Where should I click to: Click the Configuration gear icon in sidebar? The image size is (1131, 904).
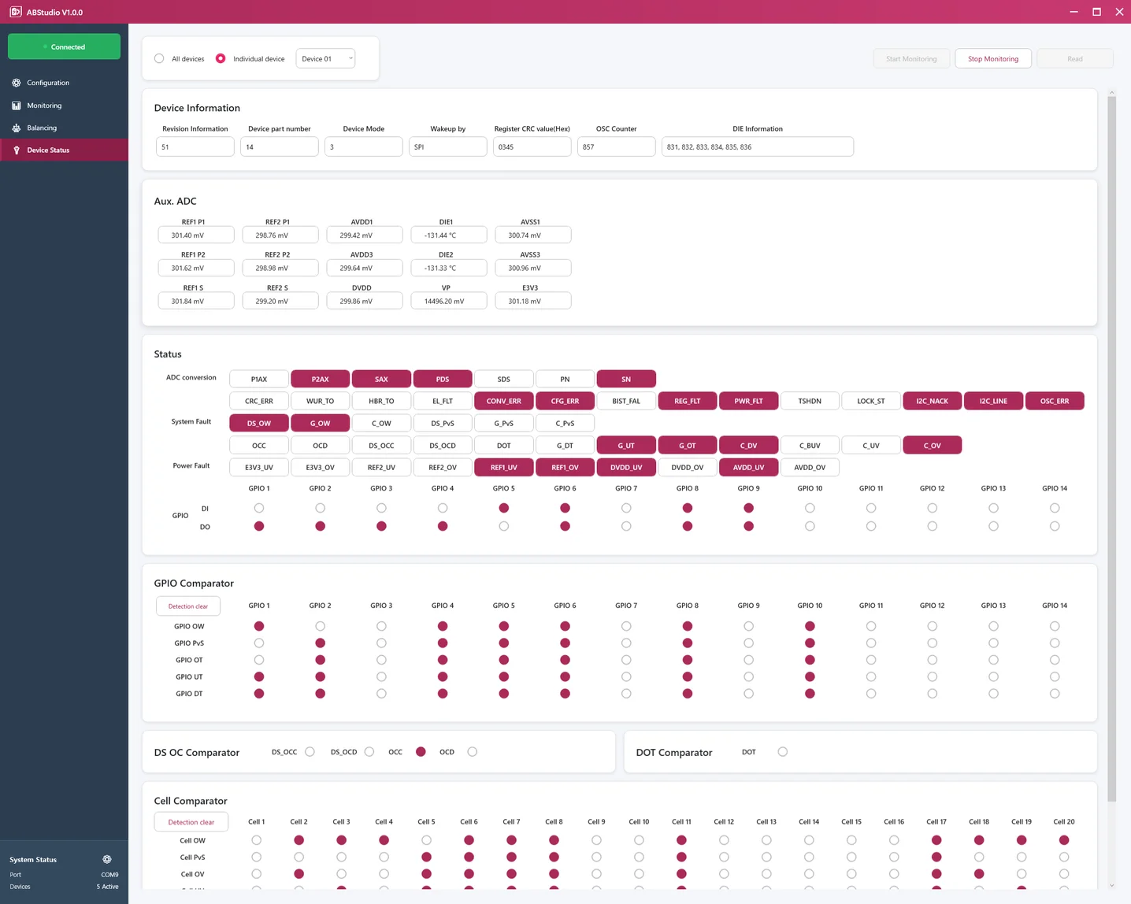tap(17, 83)
